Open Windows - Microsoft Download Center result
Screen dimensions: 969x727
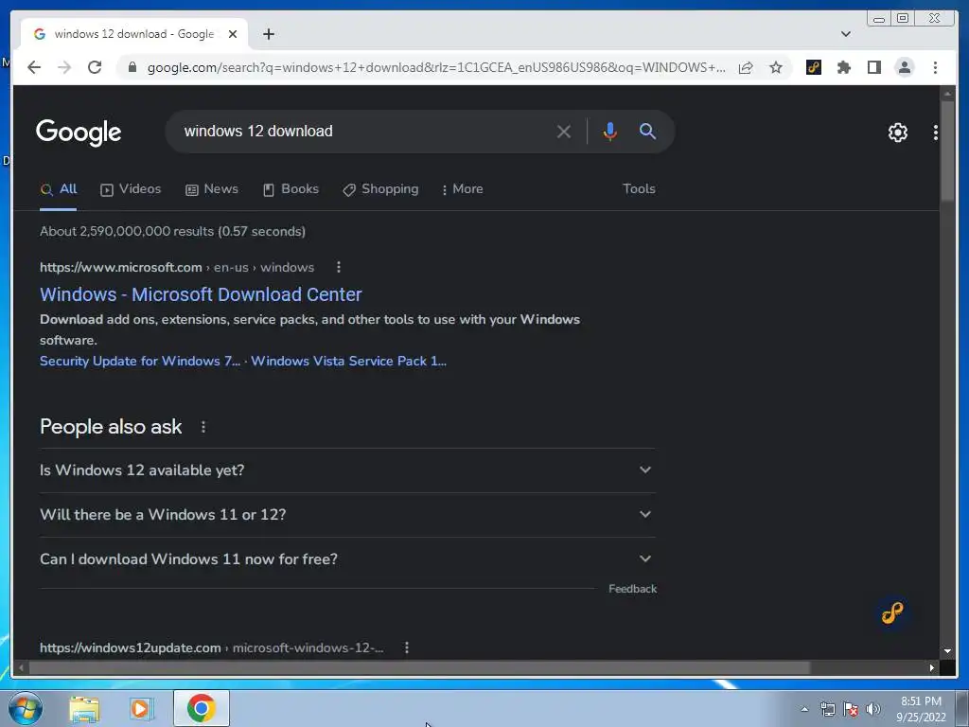tap(201, 294)
